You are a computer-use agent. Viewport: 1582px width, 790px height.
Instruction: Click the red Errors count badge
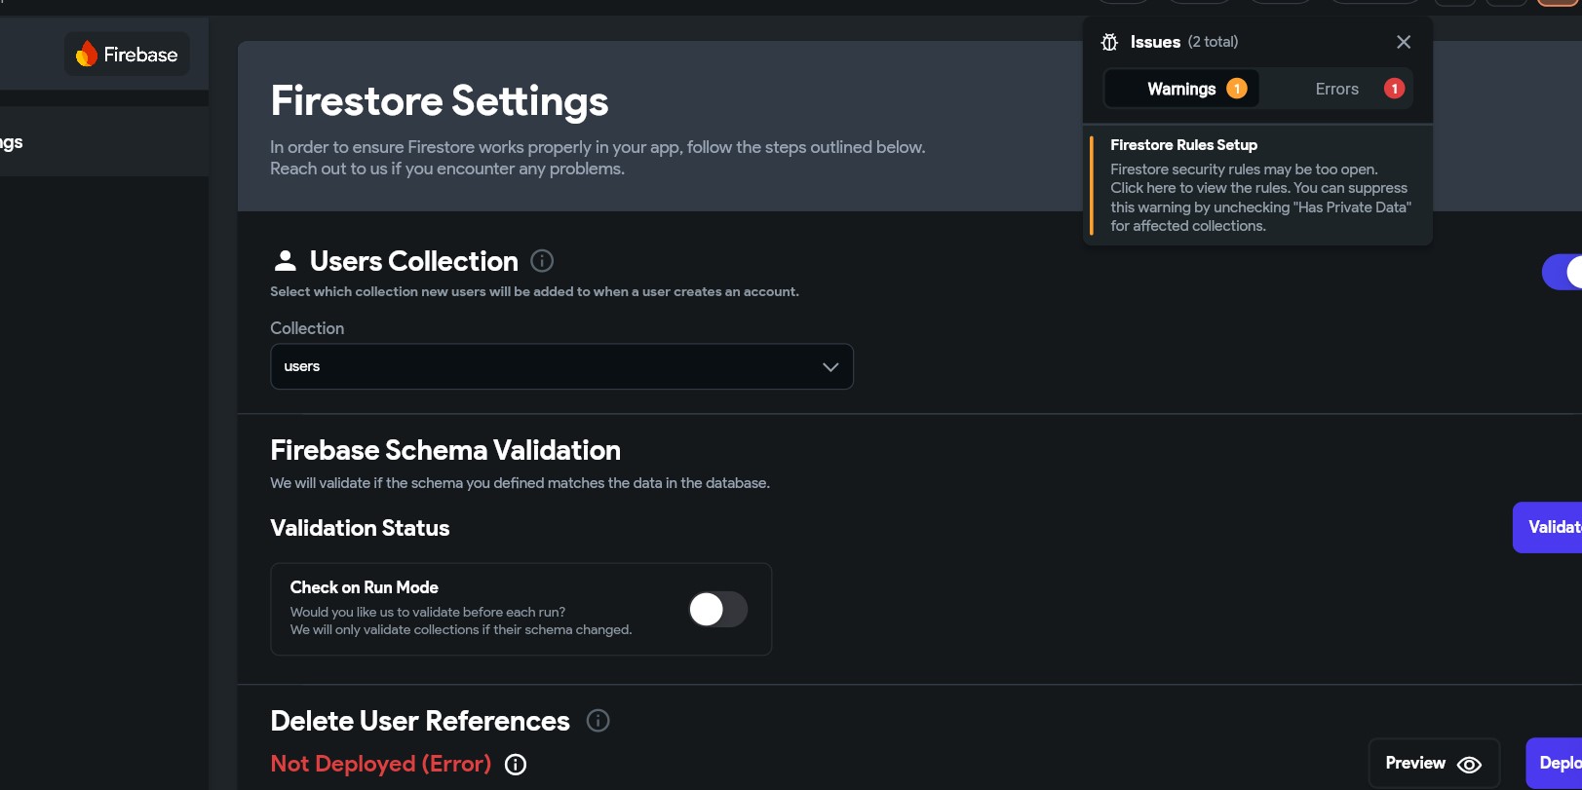[x=1395, y=89]
